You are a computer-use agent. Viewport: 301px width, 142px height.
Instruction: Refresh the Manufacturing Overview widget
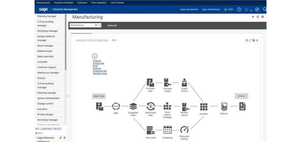pyautogui.click(x=247, y=40)
